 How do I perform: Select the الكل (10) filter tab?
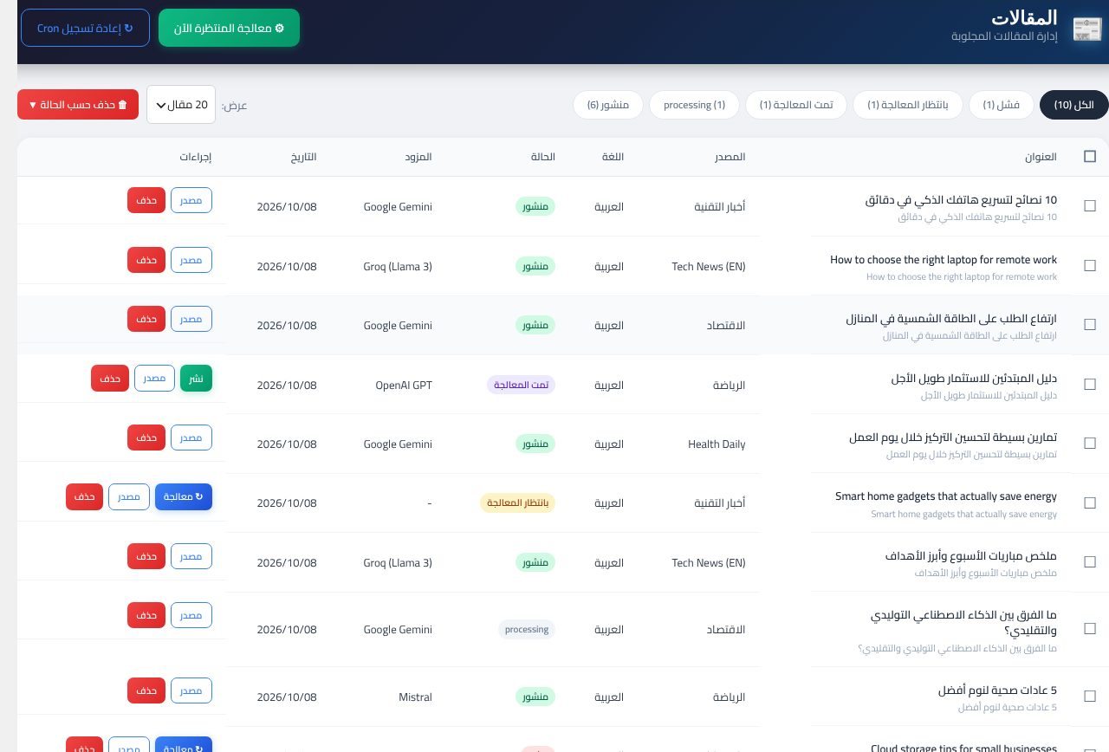1073,105
